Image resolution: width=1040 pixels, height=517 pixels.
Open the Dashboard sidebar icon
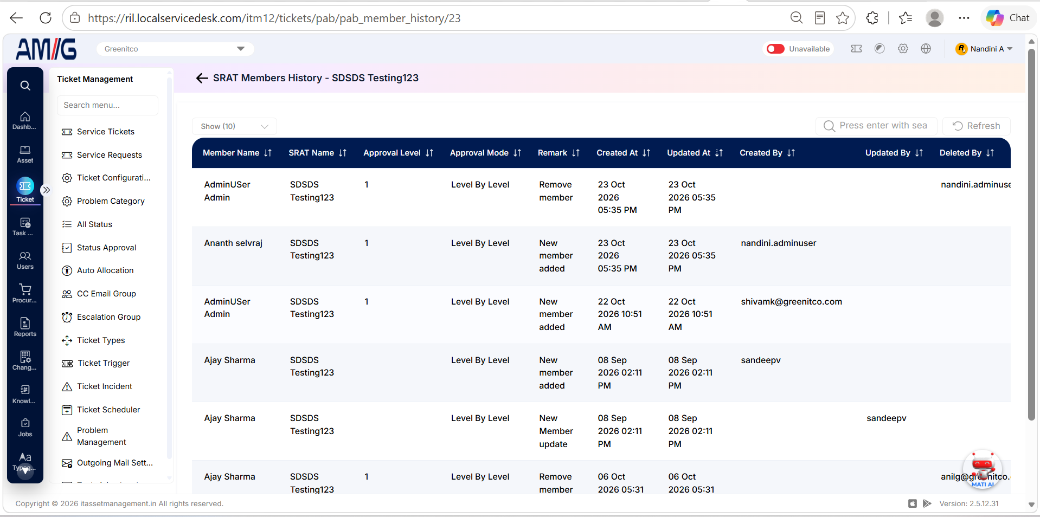click(x=25, y=120)
